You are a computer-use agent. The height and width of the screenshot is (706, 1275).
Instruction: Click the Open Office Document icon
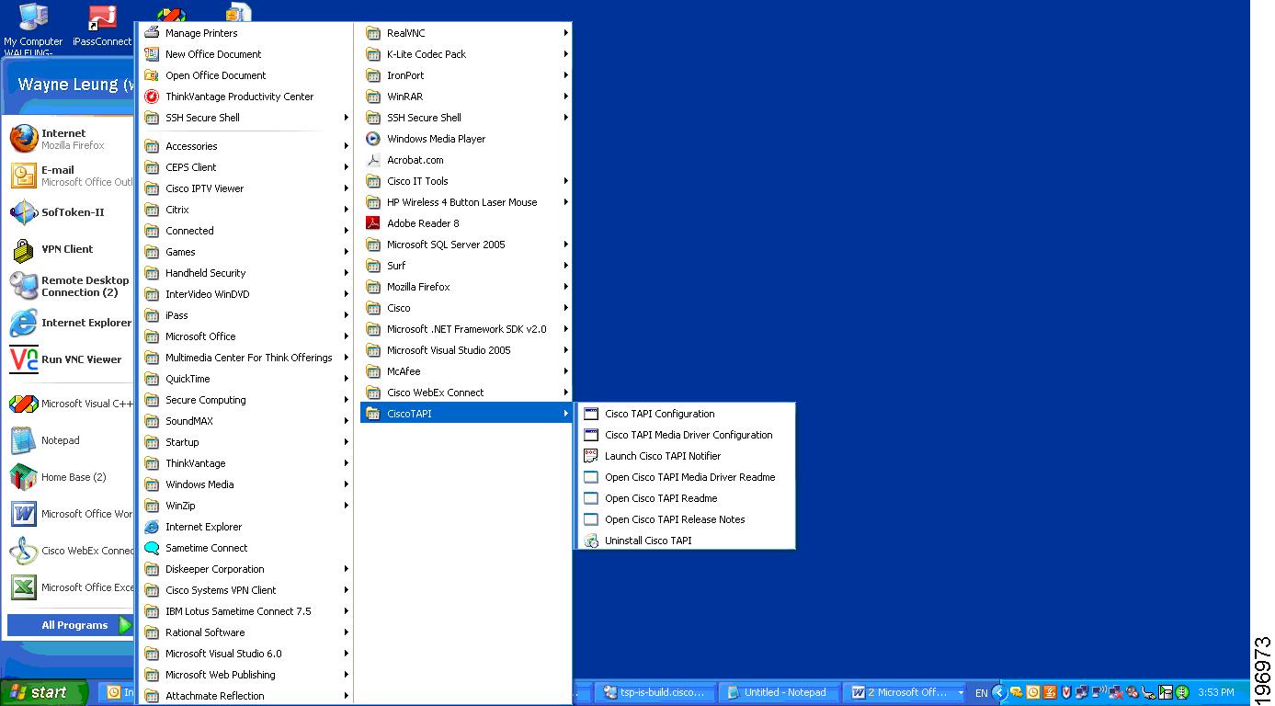(x=152, y=75)
